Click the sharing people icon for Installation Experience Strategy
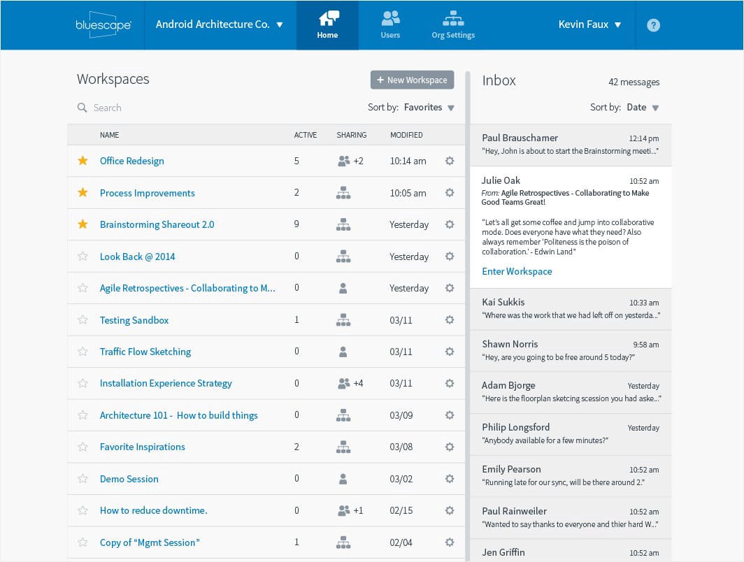 pyautogui.click(x=344, y=383)
